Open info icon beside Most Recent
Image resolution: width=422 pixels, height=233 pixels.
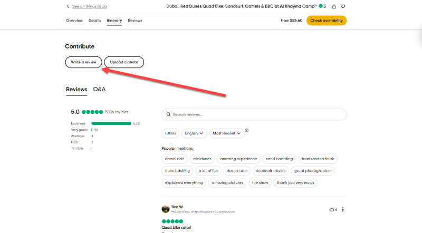pos(247,131)
